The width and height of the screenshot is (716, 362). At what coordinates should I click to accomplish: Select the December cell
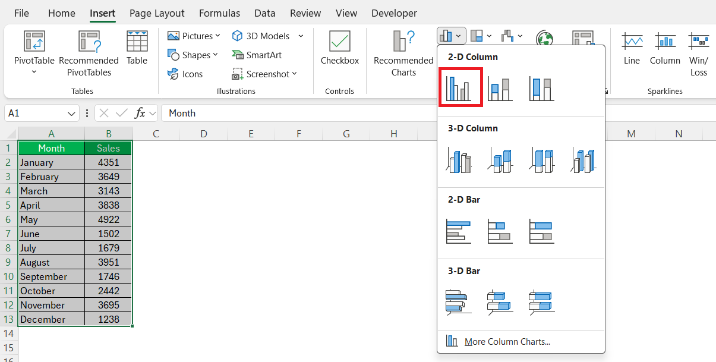(x=51, y=319)
